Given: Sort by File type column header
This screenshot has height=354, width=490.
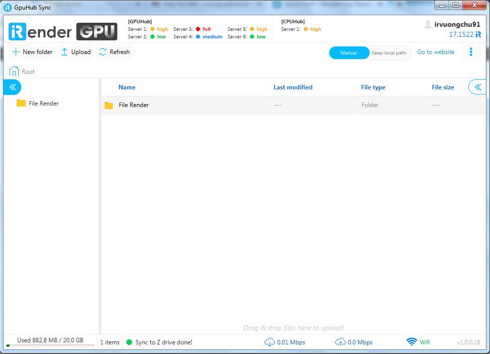Looking at the screenshot, I should click(x=373, y=87).
